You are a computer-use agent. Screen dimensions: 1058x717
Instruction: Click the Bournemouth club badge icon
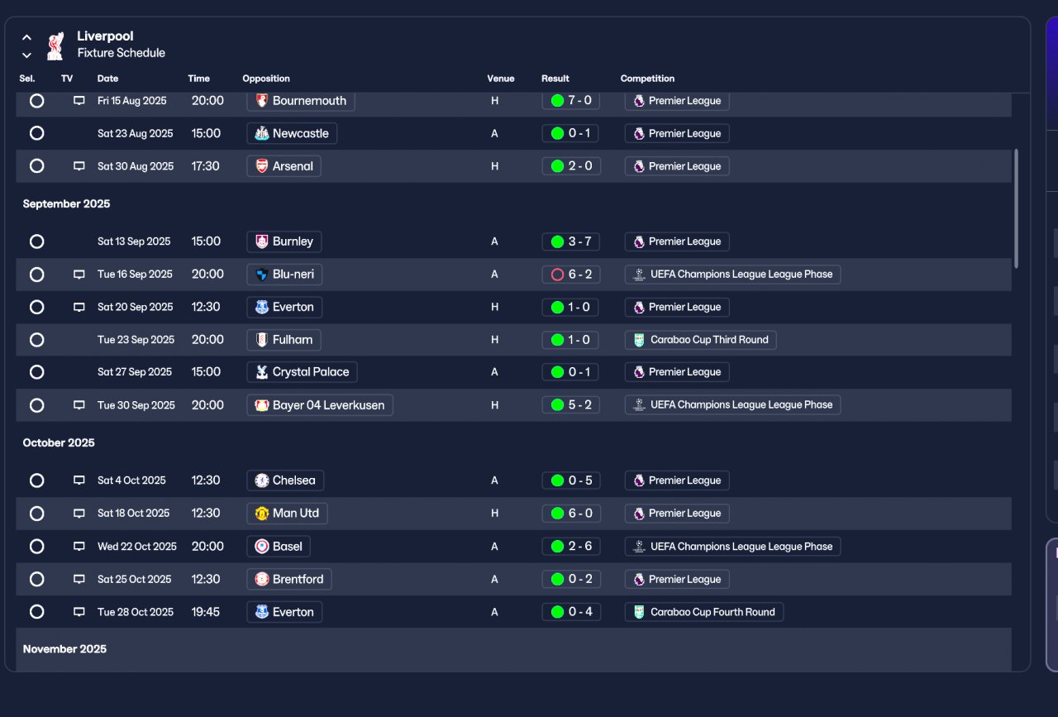[x=262, y=101]
